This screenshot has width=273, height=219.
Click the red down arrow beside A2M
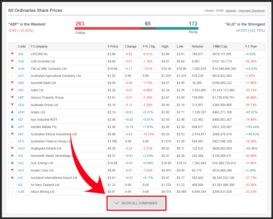point(12,68)
